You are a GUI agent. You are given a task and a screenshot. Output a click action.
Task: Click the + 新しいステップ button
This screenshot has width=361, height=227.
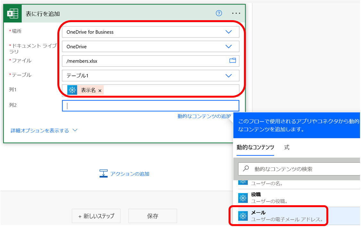click(x=96, y=216)
